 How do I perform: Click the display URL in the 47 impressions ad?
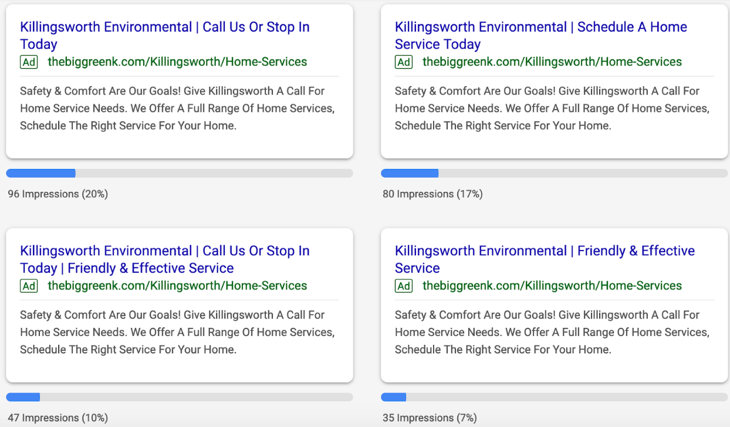(177, 286)
